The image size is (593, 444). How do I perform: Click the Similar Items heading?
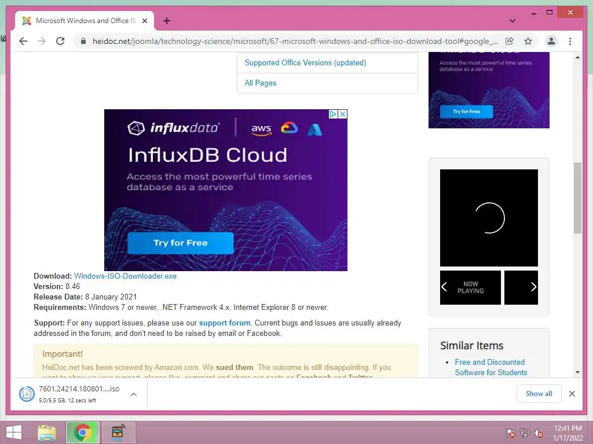pos(471,346)
